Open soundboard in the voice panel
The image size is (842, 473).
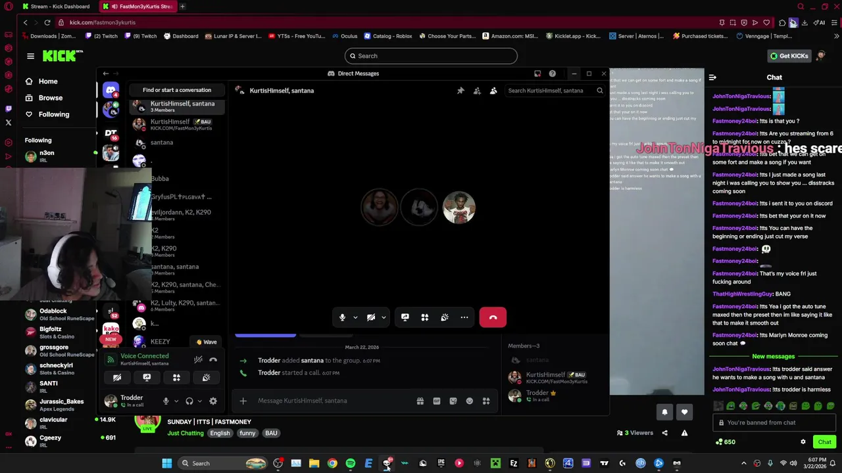(206, 378)
